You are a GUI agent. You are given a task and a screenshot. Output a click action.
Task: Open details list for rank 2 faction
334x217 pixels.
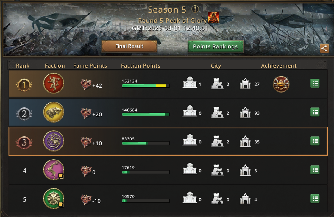(315, 112)
